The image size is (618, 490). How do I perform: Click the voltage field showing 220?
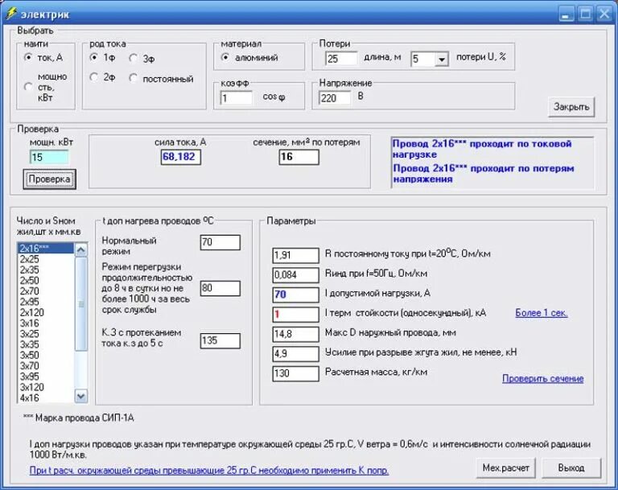pos(335,98)
